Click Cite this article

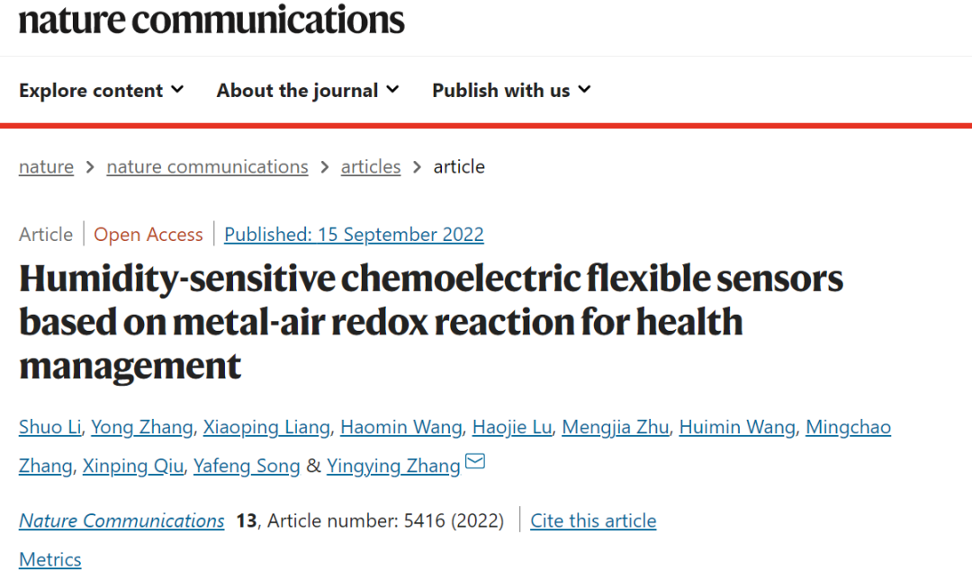593,521
